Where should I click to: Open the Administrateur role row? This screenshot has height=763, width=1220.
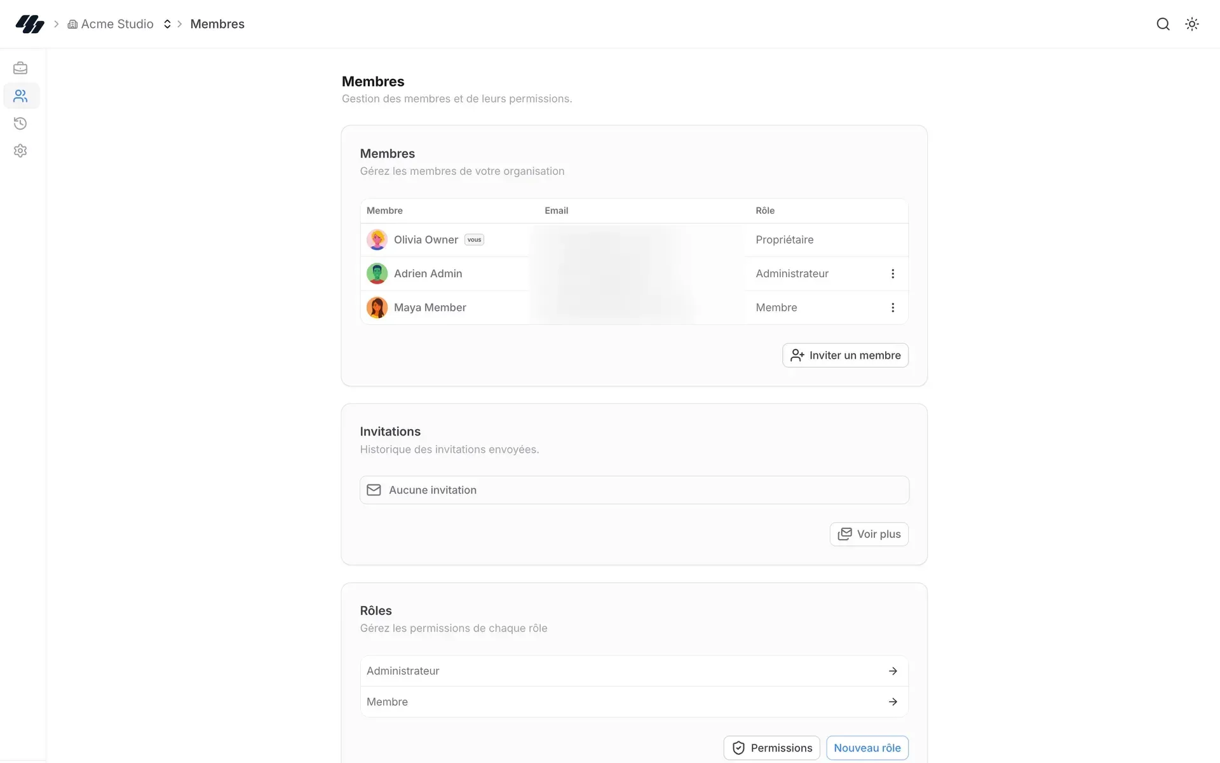634,671
